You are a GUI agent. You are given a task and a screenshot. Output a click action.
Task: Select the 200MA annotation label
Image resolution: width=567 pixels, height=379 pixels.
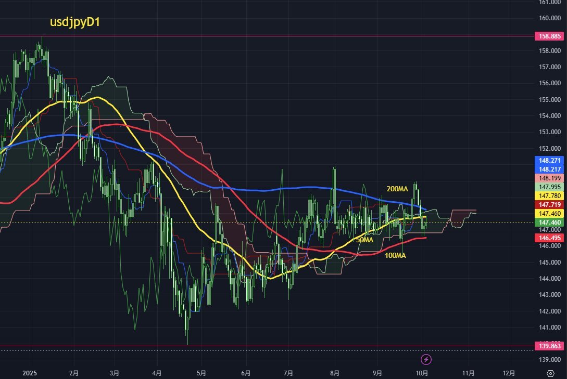(x=397, y=189)
